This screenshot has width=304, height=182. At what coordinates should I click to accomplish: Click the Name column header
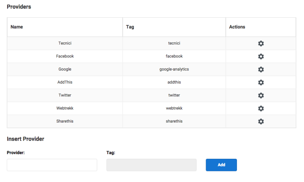click(x=17, y=27)
